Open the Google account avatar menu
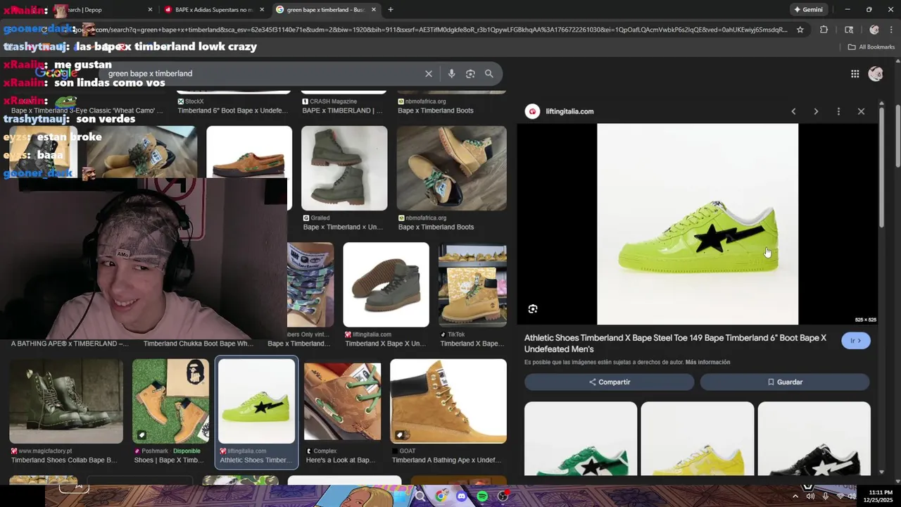901x507 pixels. click(876, 74)
